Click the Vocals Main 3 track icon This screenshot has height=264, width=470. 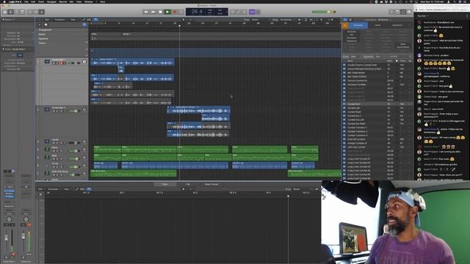click(x=47, y=109)
